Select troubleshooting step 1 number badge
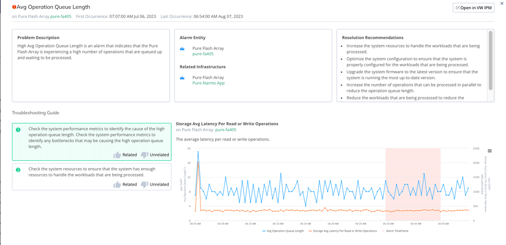This screenshot has width=506, height=245. click(x=18, y=129)
